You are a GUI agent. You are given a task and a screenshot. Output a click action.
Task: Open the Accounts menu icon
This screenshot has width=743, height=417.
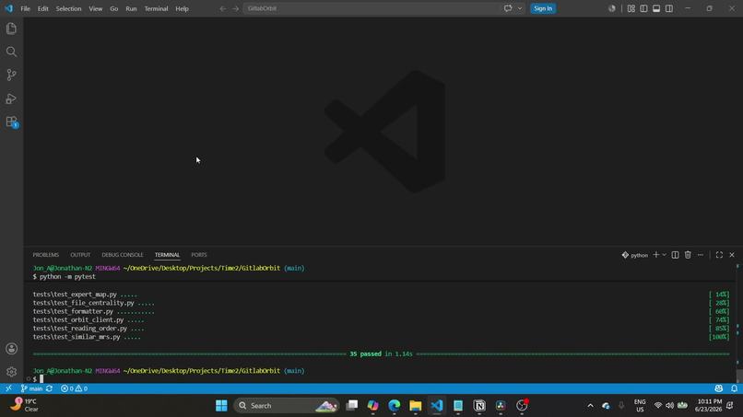click(11, 349)
